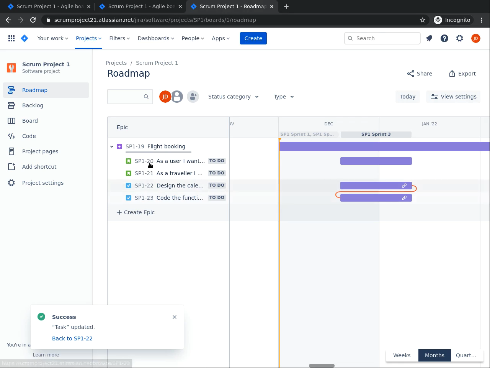The width and height of the screenshot is (490, 368).
Task: Click the horizontal timeline scrollbar
Action: [322, 366]
